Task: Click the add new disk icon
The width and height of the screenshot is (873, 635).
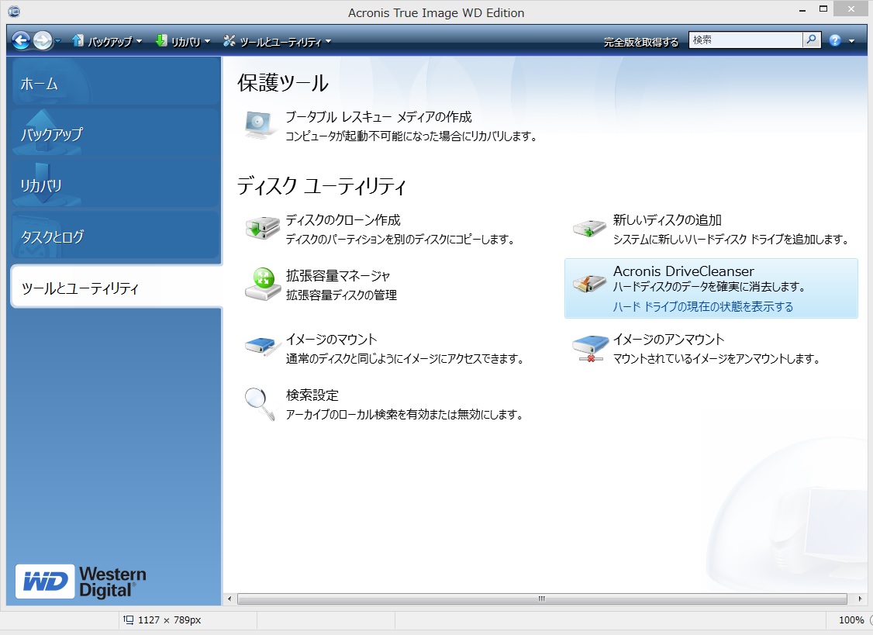Action: 589,228
